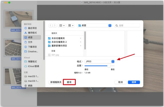Go forward with the right arrow button

(x=54, y=26)
